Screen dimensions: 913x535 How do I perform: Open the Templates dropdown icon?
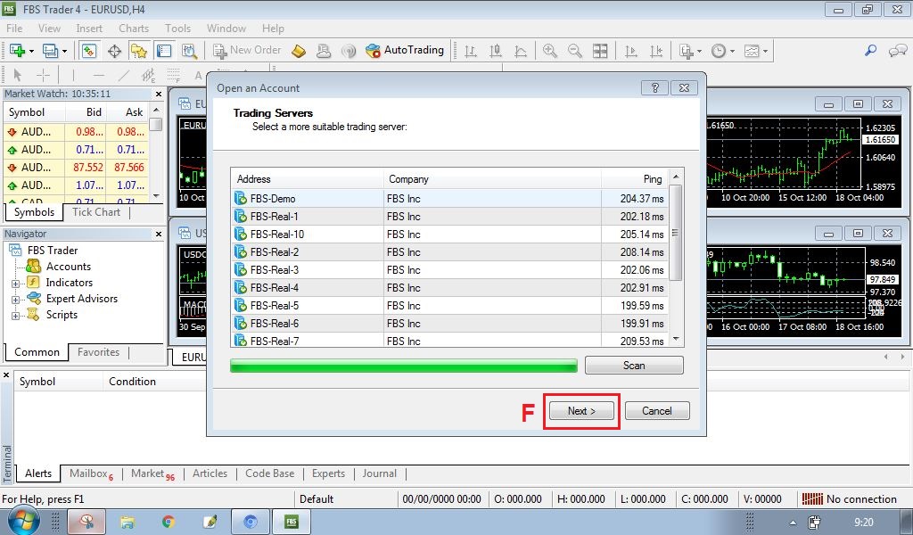click(755, 51)
